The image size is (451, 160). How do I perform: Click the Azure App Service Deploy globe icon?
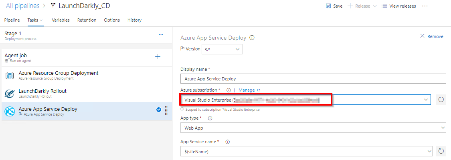tap(10, 112)
